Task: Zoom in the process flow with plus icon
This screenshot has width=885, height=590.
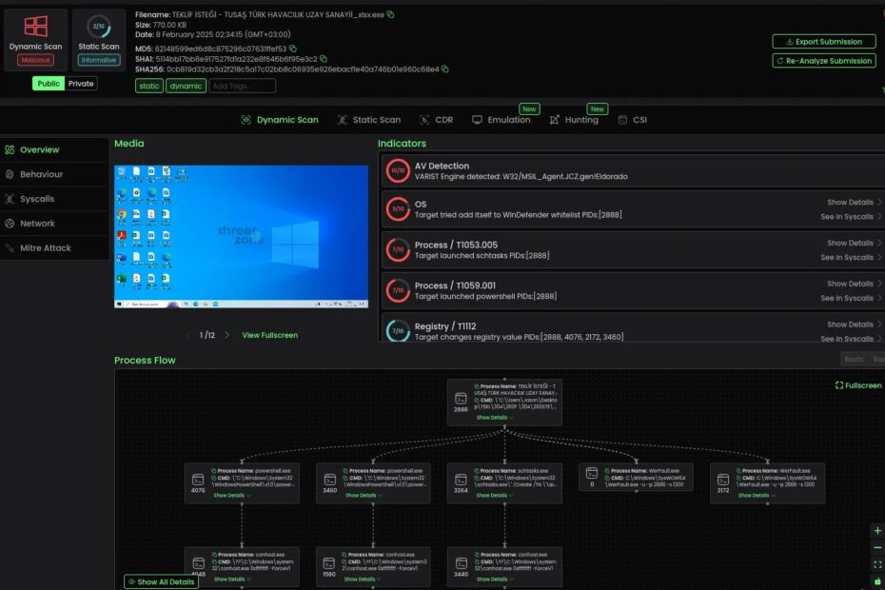Action: pyautogui.click(x=877, y=531)
